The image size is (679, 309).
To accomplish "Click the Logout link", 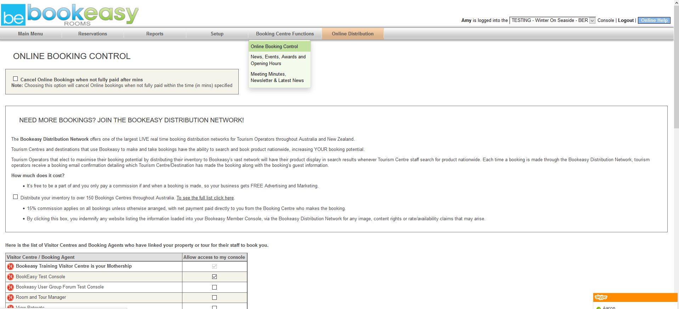I will coord(626,21).
